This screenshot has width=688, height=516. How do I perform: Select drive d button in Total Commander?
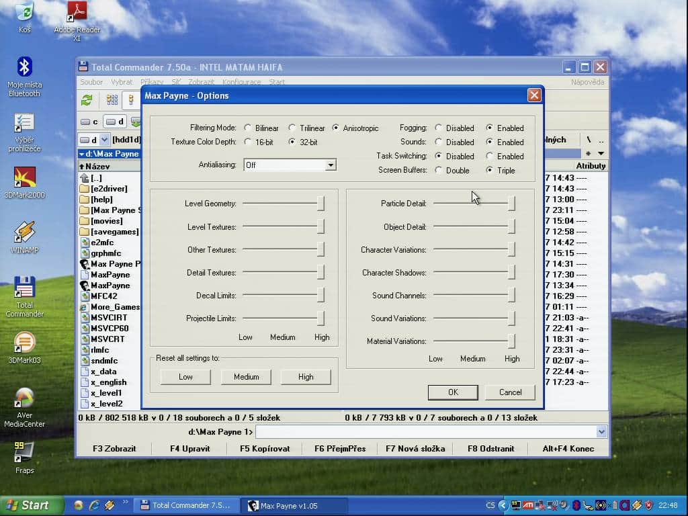pos(115,122)
